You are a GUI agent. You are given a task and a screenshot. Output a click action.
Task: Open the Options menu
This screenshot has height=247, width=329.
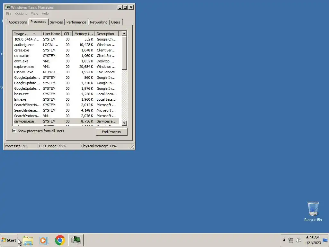coord(21,14)
